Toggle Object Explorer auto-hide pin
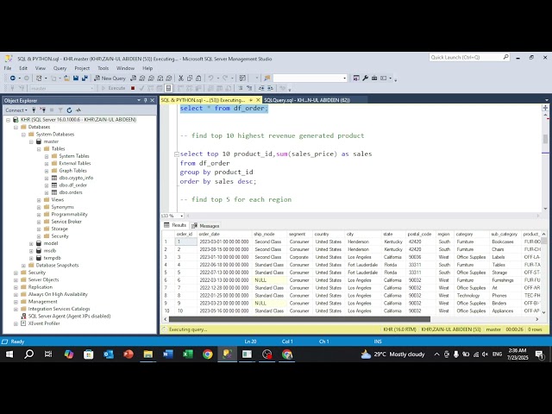Screen dimensions: 552x414 tap(146, 101)
